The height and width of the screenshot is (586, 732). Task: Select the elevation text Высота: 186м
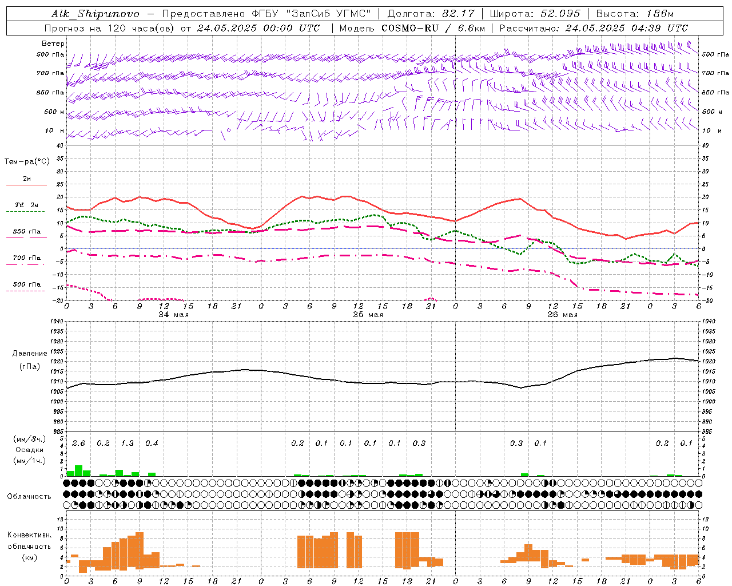pos(635,14)
